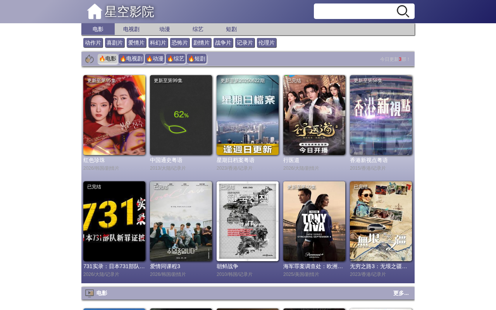Open the 星空影院 site title link

coord(129,12)
